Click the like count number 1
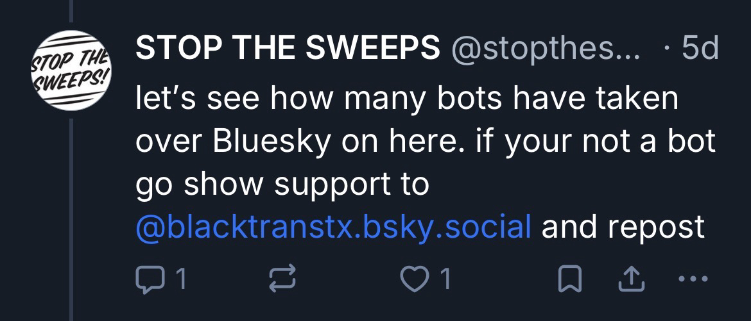751x321 pixels. [x=445, y=278]
